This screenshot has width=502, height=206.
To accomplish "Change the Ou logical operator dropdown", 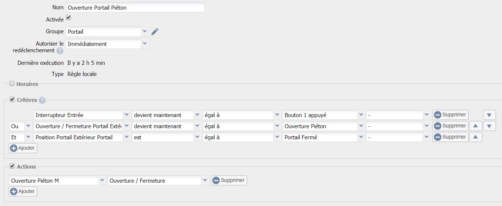I will pyautogui.click(x=21, y=126).
